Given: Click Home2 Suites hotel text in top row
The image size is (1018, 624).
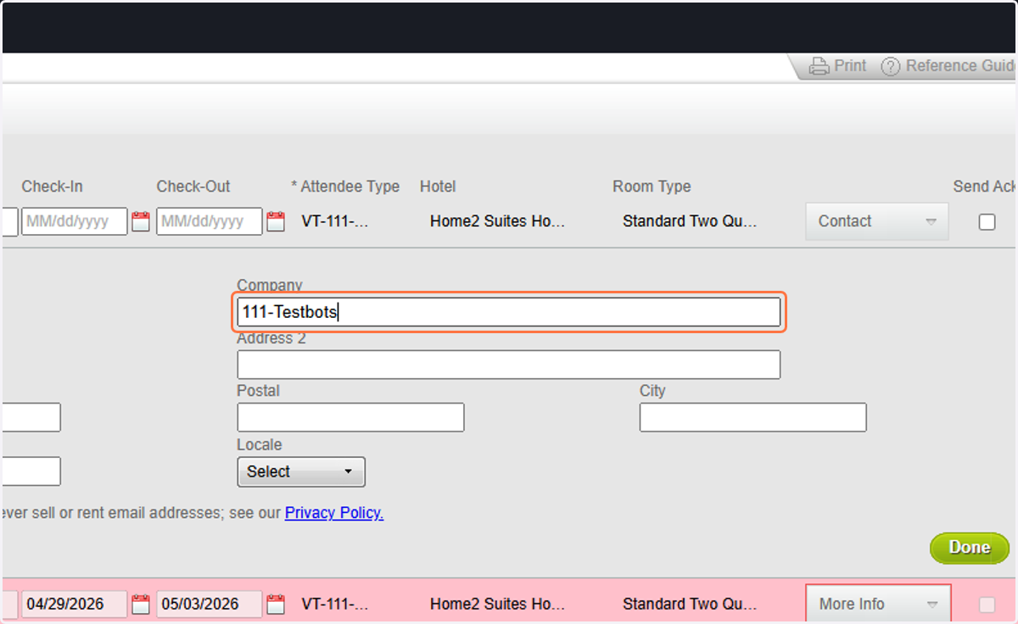Looking at the screenshot, I should 498,221.
